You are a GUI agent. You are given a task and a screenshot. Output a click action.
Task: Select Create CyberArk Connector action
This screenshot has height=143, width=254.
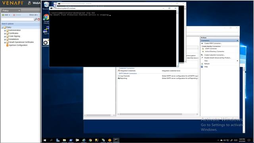[214, 55]
